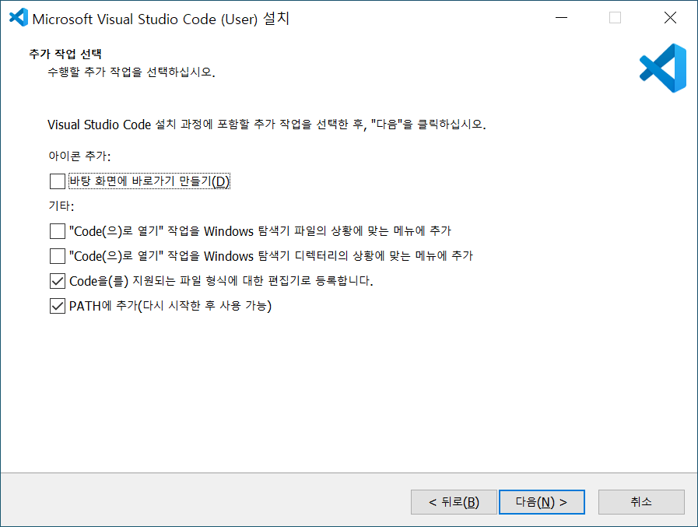Click the "기타:" section label
Viewport: 698px width, 527px height.
point(61,206)
